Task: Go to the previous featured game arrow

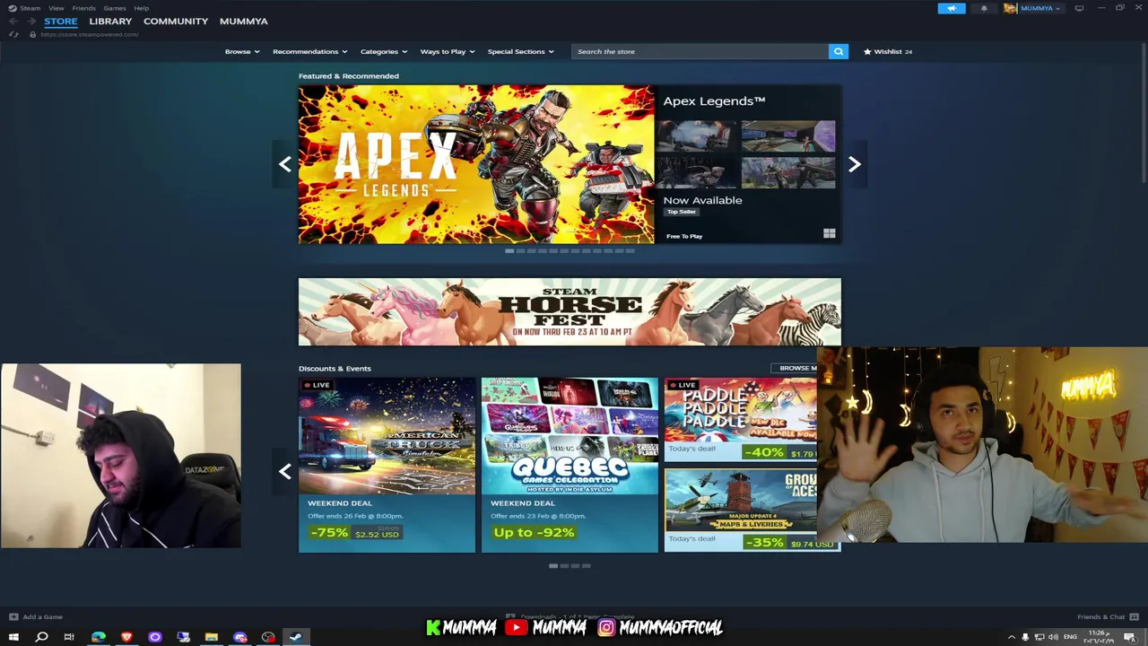Action: [x=285, y=164]
